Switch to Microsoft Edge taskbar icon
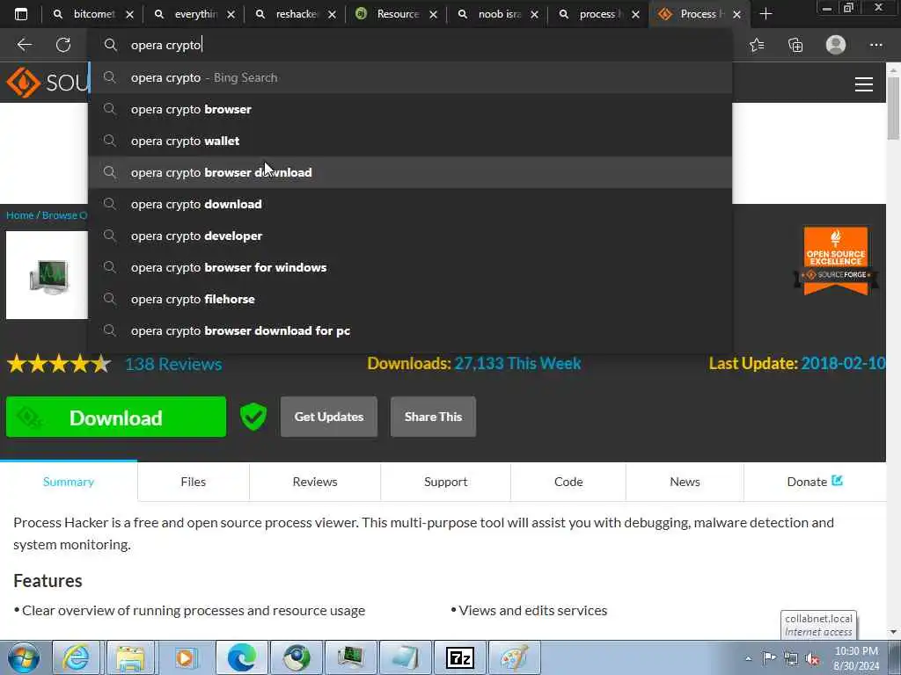The height and width of the screenshot is (675, 901). tap(242, 657)
